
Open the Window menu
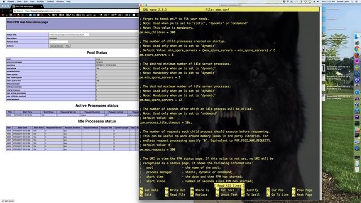(x=60, y=1)
